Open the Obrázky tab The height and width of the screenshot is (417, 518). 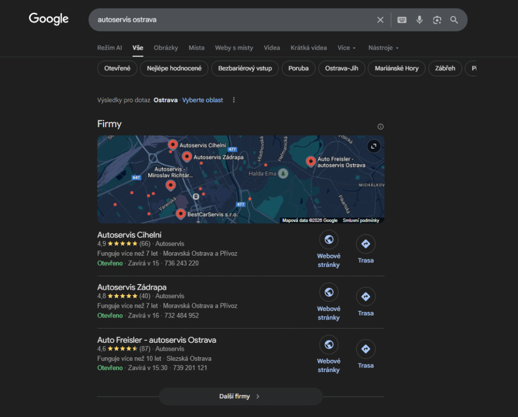[x=166, y=48]
